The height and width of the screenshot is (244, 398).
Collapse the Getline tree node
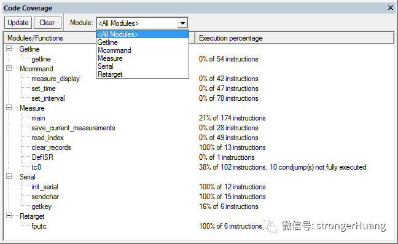coord(9,48)
